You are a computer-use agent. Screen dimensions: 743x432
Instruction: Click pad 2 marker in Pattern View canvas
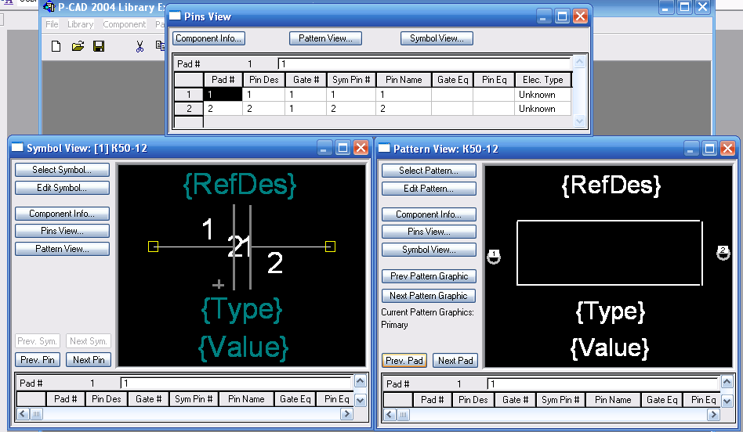723,253
